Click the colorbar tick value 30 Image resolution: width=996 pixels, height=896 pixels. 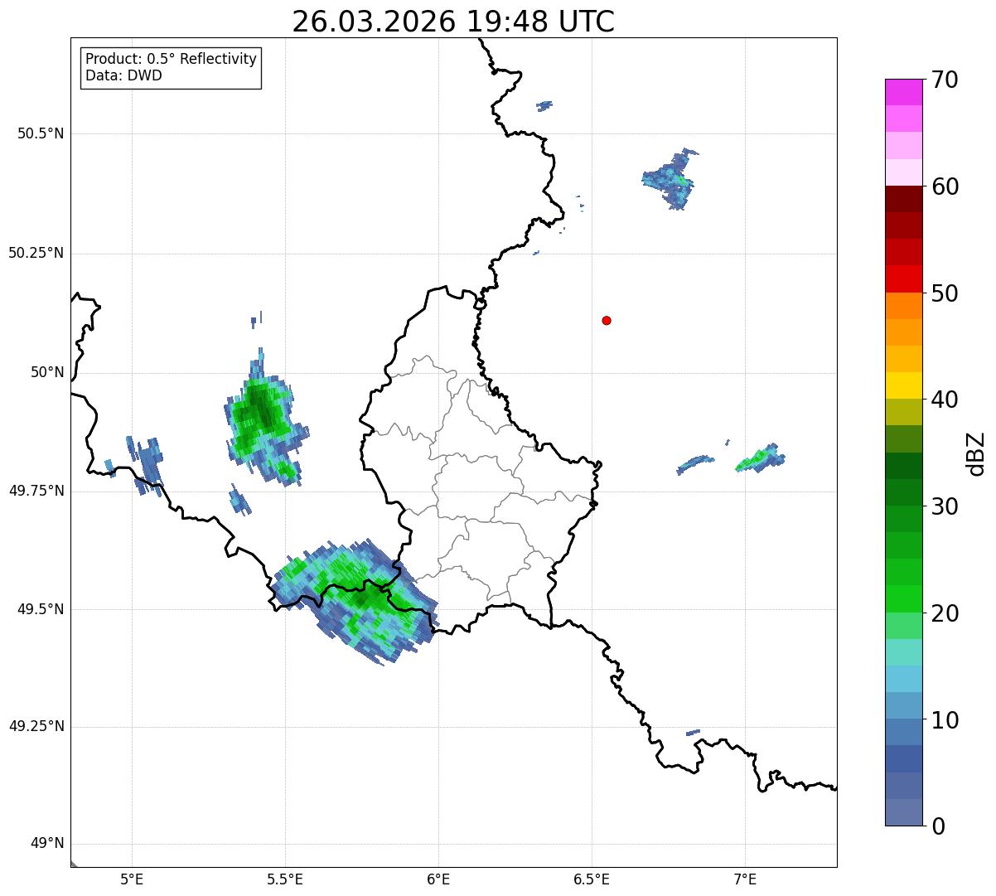(x=945, y=506)
